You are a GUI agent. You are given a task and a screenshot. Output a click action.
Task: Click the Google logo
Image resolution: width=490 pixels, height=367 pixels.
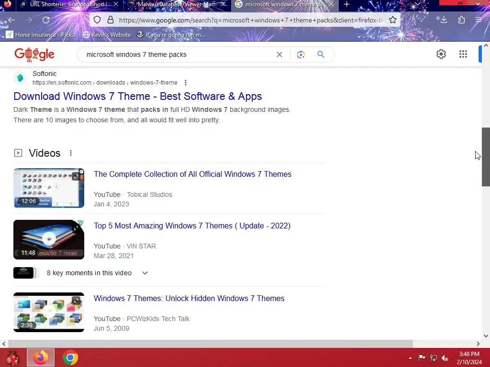[x=34, y=54]
